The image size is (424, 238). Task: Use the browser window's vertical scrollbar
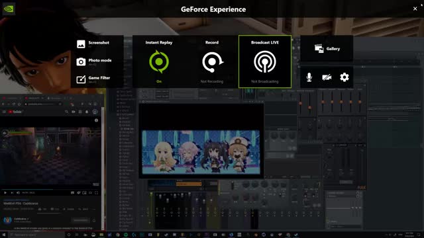click(103, 169)
